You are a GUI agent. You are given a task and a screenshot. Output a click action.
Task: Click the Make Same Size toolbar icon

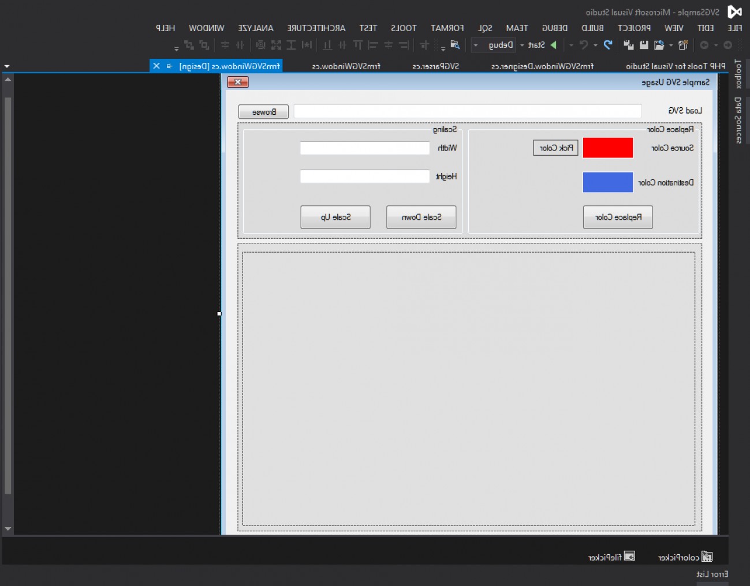[x=276, y=45]
